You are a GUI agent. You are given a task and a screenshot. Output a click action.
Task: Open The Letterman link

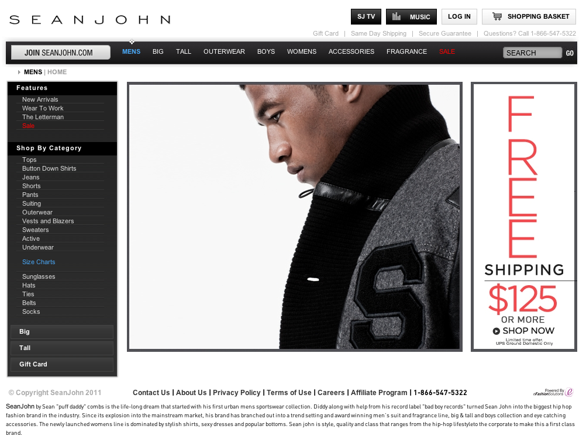(43, 117)
